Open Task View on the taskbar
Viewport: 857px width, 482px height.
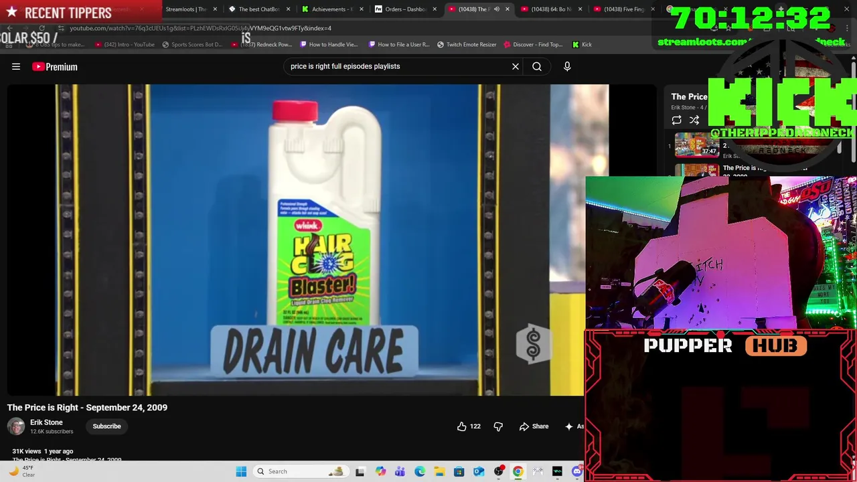360,471
